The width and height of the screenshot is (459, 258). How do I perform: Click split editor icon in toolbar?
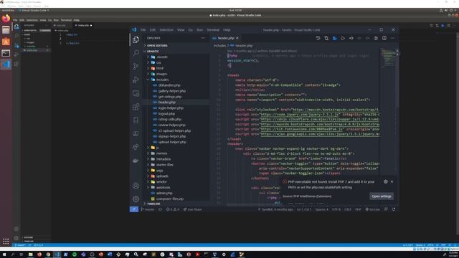tap(384, 38)
